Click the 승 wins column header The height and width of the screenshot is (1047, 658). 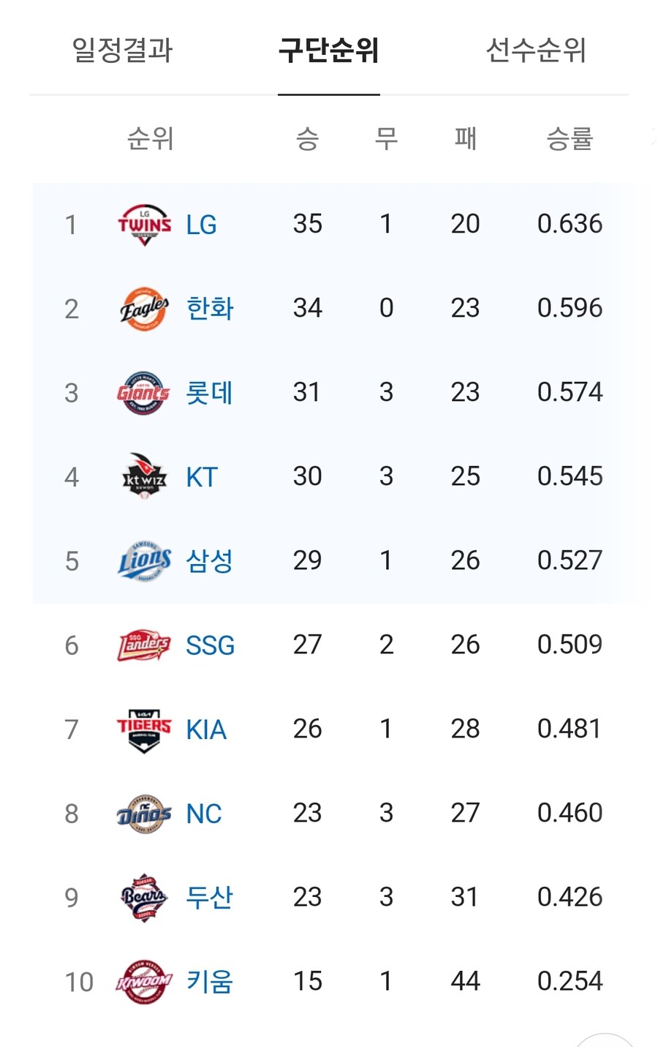point(307,138)
